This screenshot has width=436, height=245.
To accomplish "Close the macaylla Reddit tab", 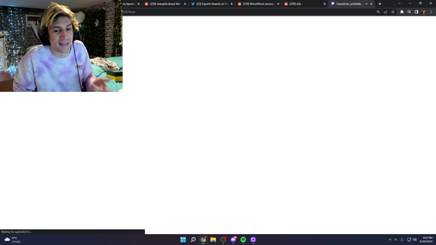I will pos(185,4).
